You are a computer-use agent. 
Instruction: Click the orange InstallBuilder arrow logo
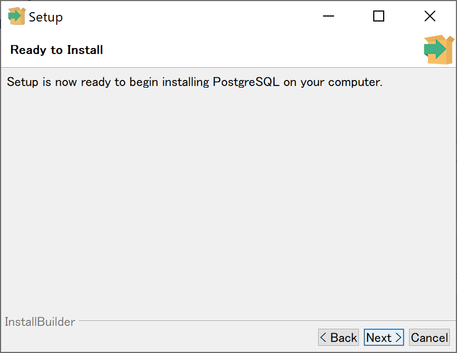[x=439, y=49]
